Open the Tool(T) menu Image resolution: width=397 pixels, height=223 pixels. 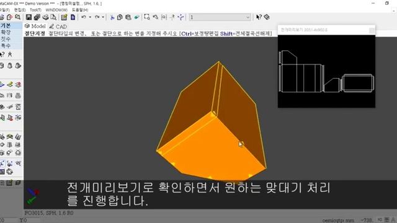pos(35,10)
